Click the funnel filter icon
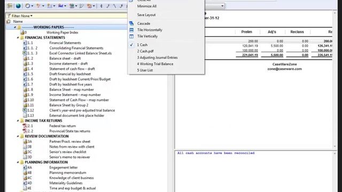This screenshot has width=342, height=192. pos(9,16)
